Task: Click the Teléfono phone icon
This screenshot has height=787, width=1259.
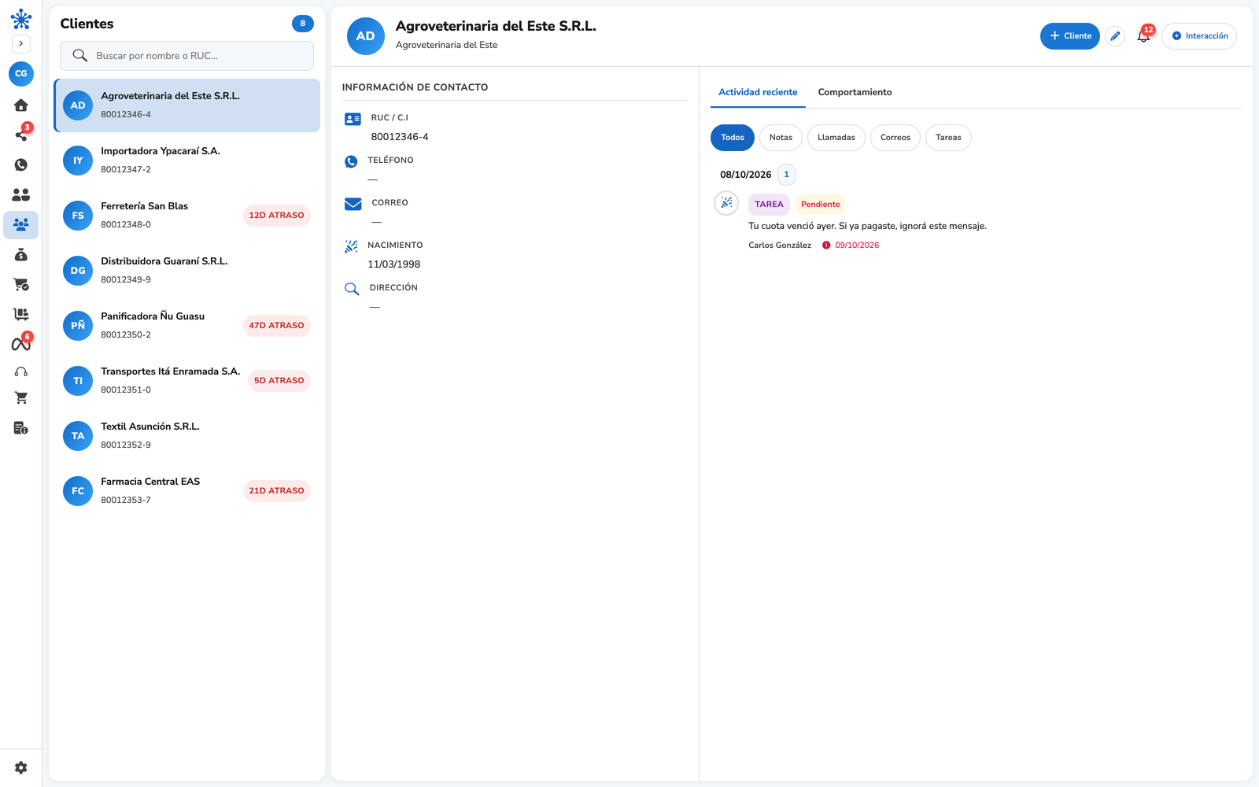Action: tap(352, 162)
